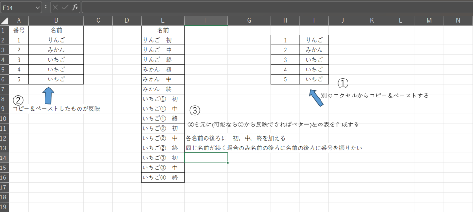The height and width of the screenshot is (212, 473).
Task: Click into the formula bar input area
Action: point(275,8)
